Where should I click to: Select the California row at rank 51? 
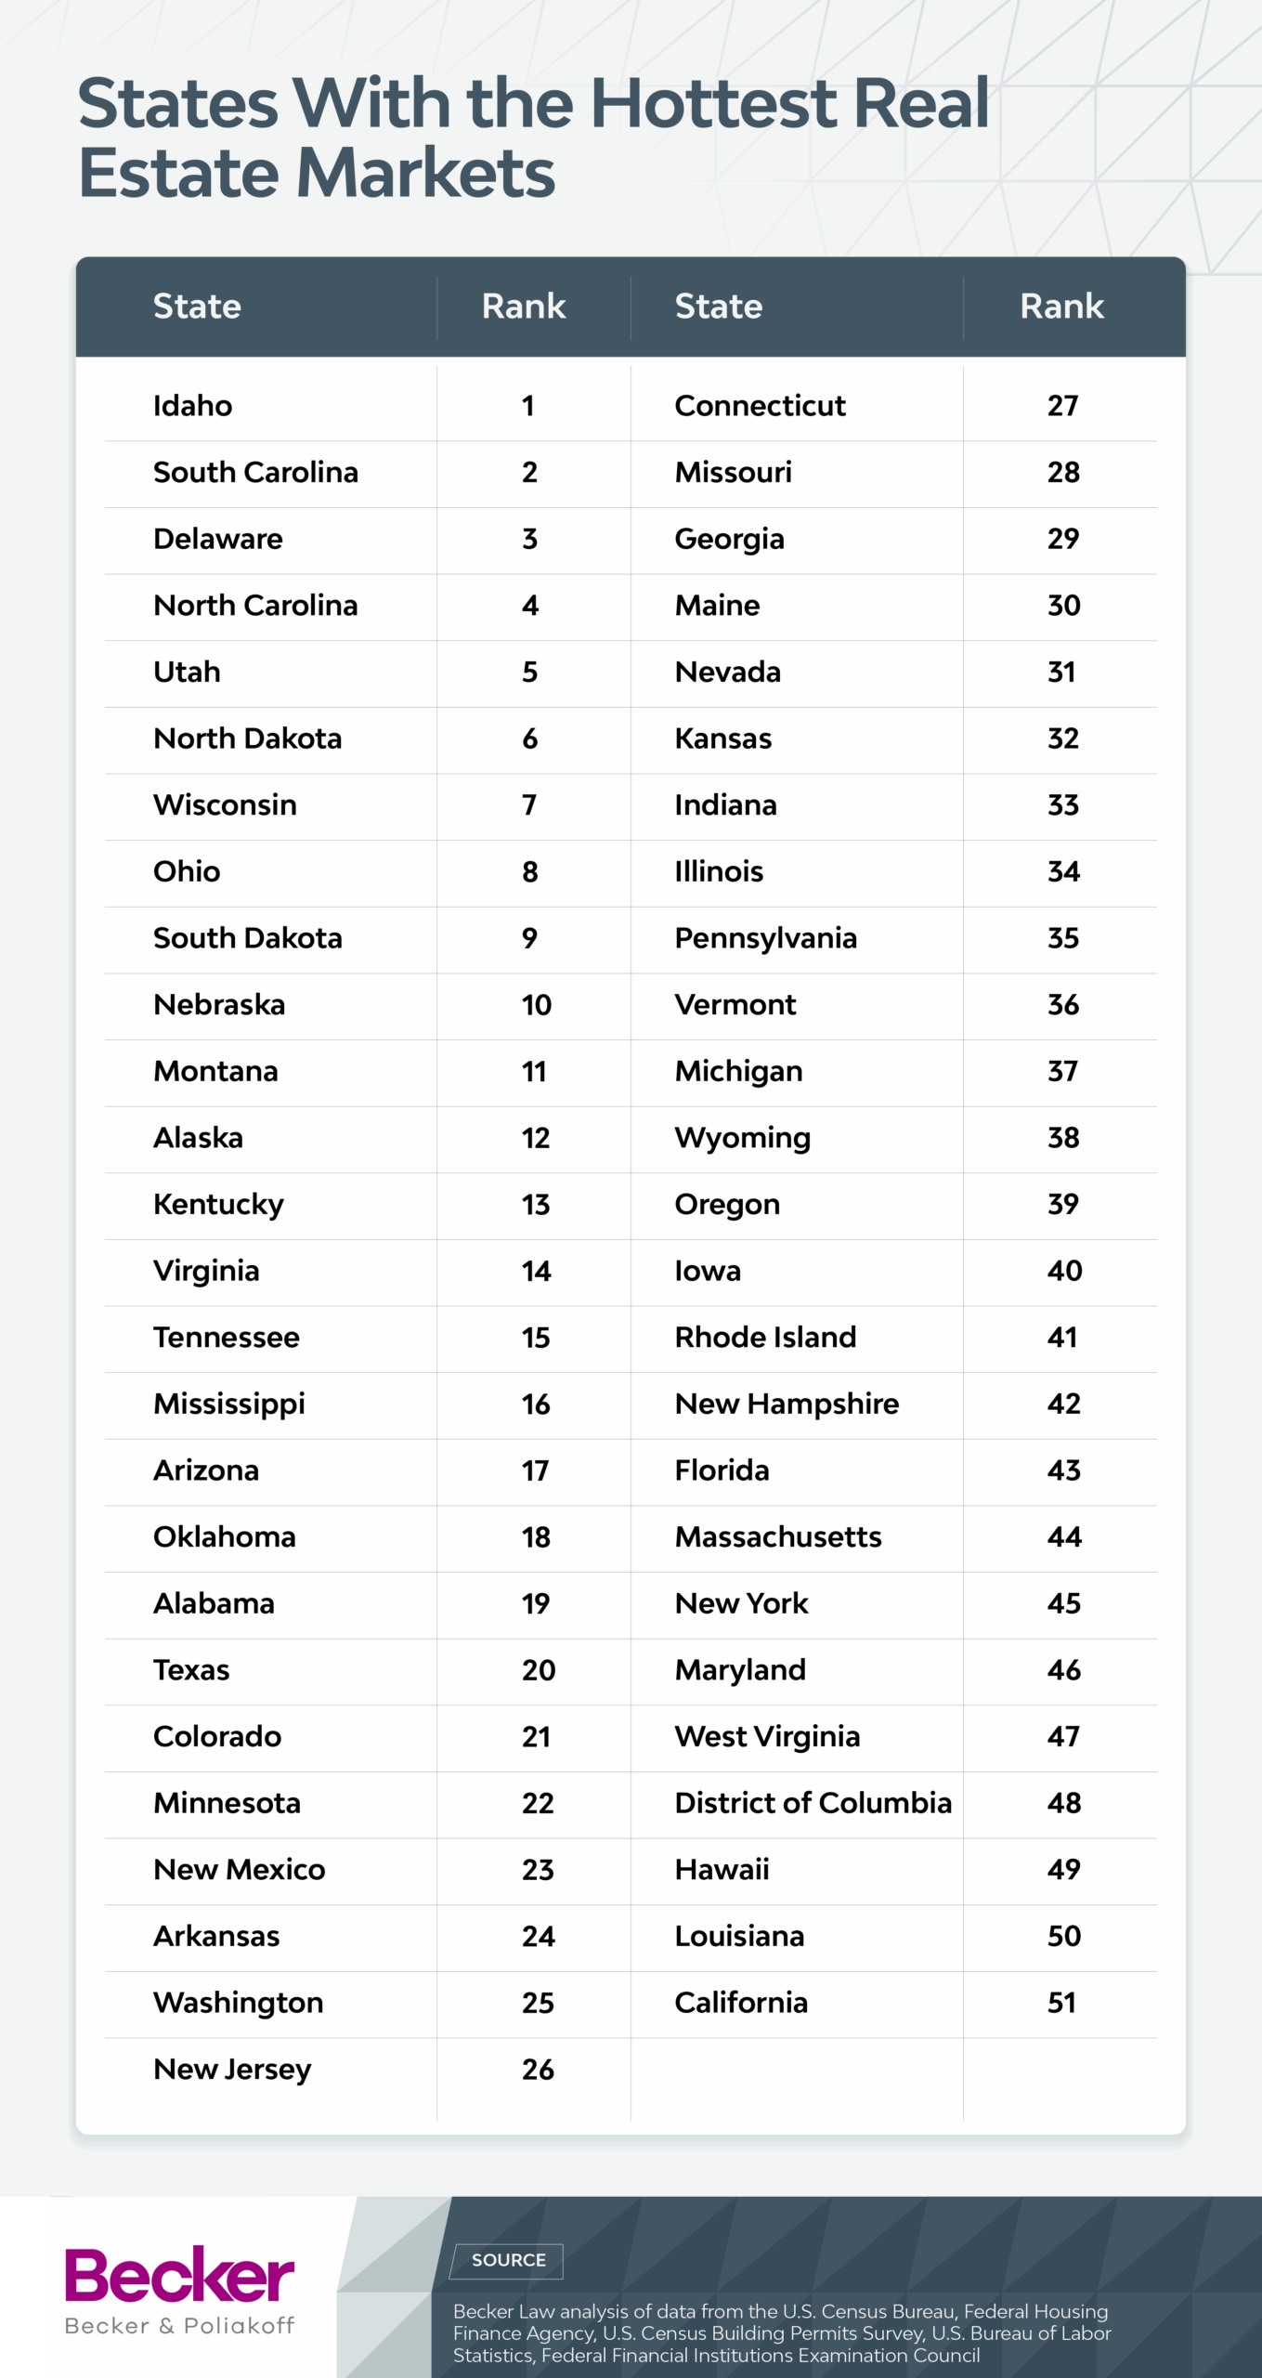[741, 2003]
